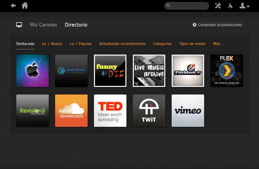Open the Home icon
The width and height of the screenshot is (259, 169).
click(25, 5)
